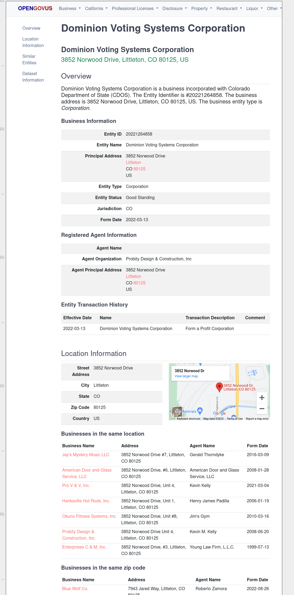Image resolution: width=294 pixels, height=595 pixels.
Task: Select Entity ID value 20221264858
Action: tap(139, 134)
